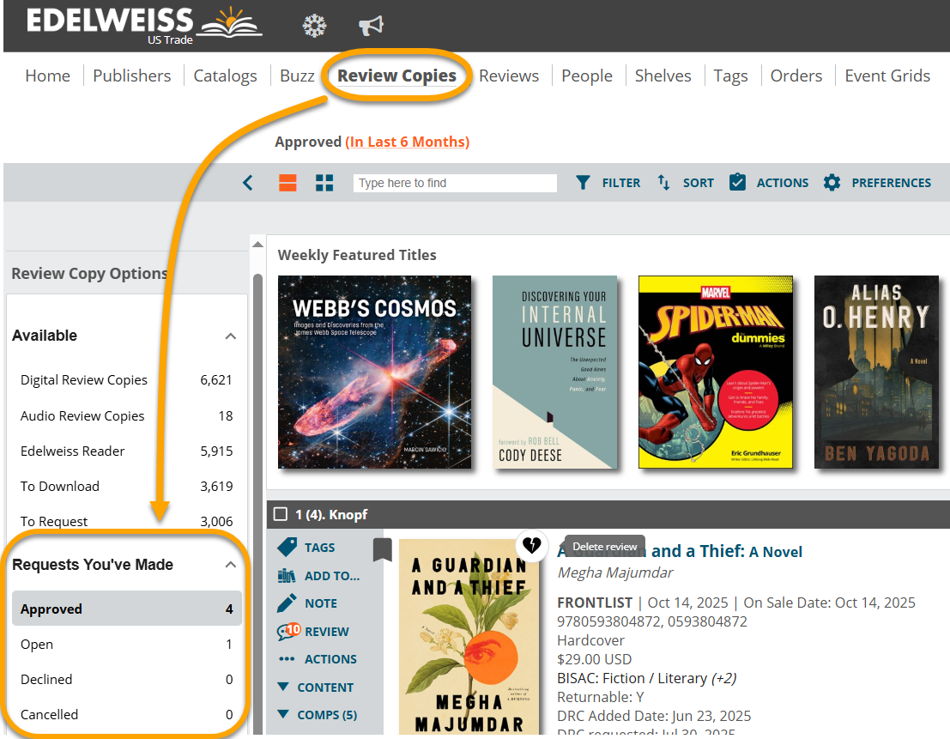Viewport: 950px width, 739px height.
Task: Expand the Comps (5) section
Action: click(x=317, y=715)
